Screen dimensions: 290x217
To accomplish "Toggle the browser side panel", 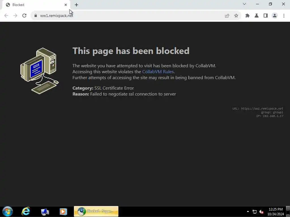I will (x=266, y=16).
